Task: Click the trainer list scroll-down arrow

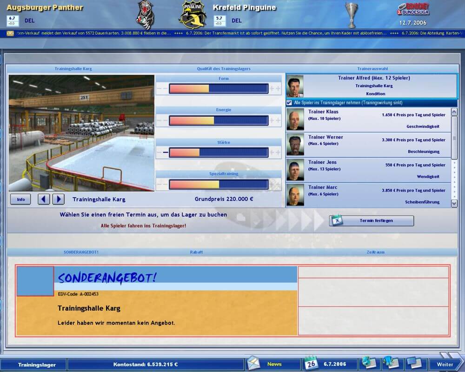Action: 454,203
